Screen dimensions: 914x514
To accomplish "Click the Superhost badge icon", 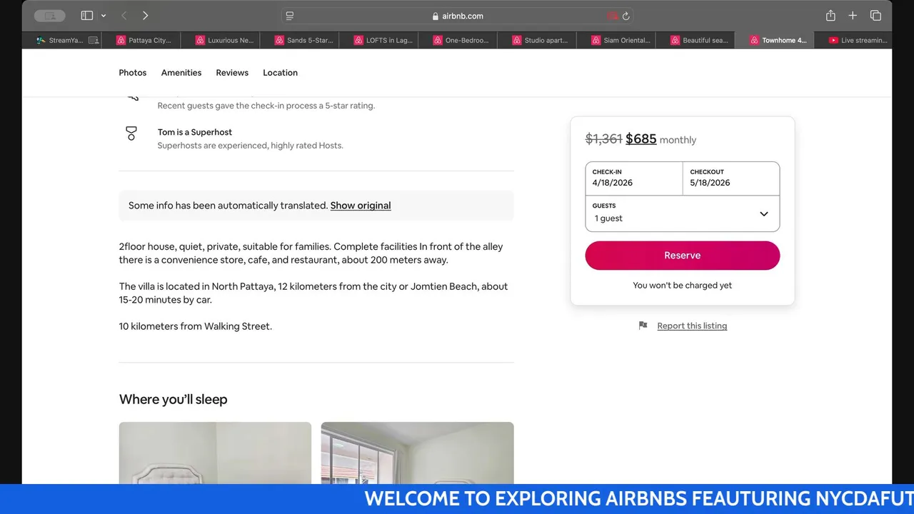I will click(131, 133).
